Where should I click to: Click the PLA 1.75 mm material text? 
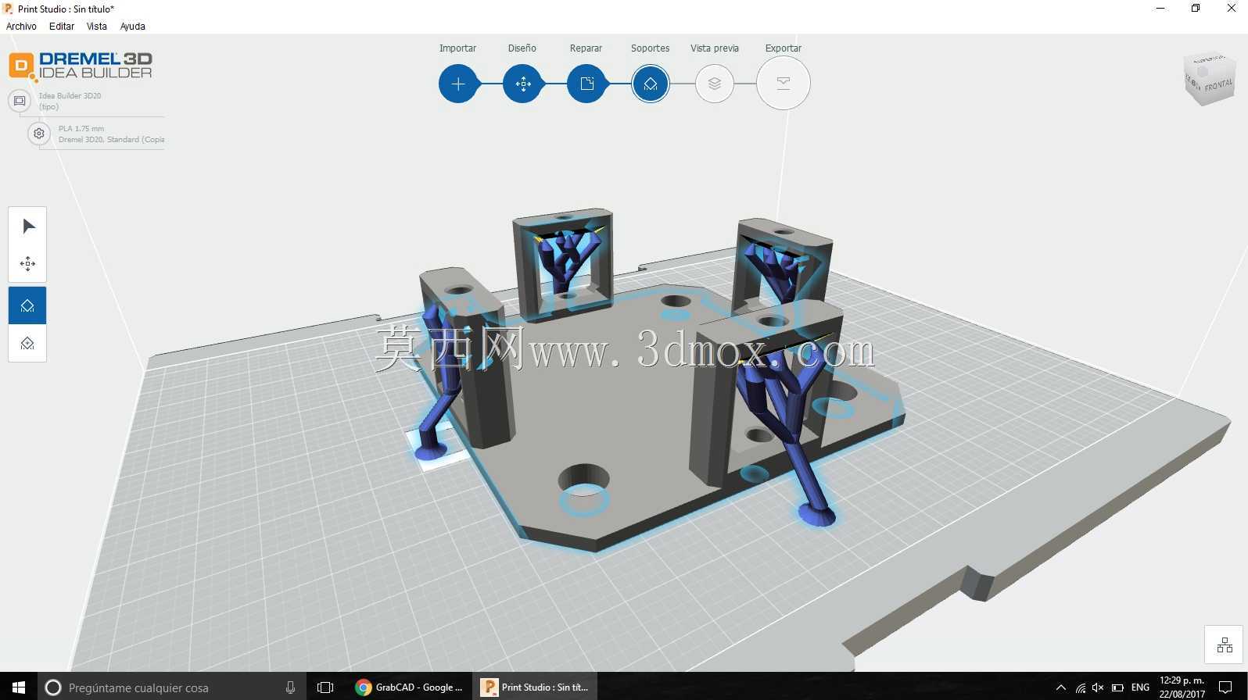(x=81, y=129)
